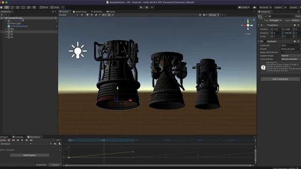Open the Collab dropdown
The image size is (301, 169).
click(x=244, y=8)
